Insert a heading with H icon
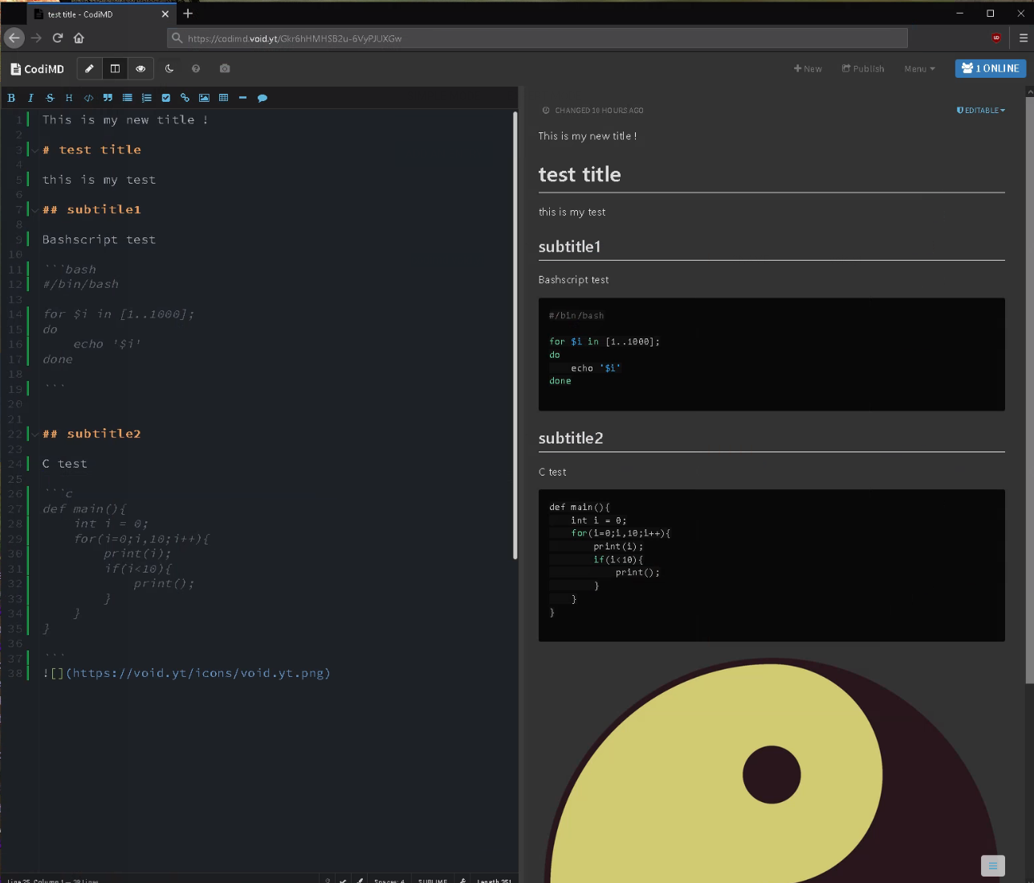The width and height of the screenshot is (1034, 883). [x=69, y=98]
